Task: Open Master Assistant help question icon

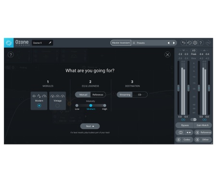Action: coord(11,55)
